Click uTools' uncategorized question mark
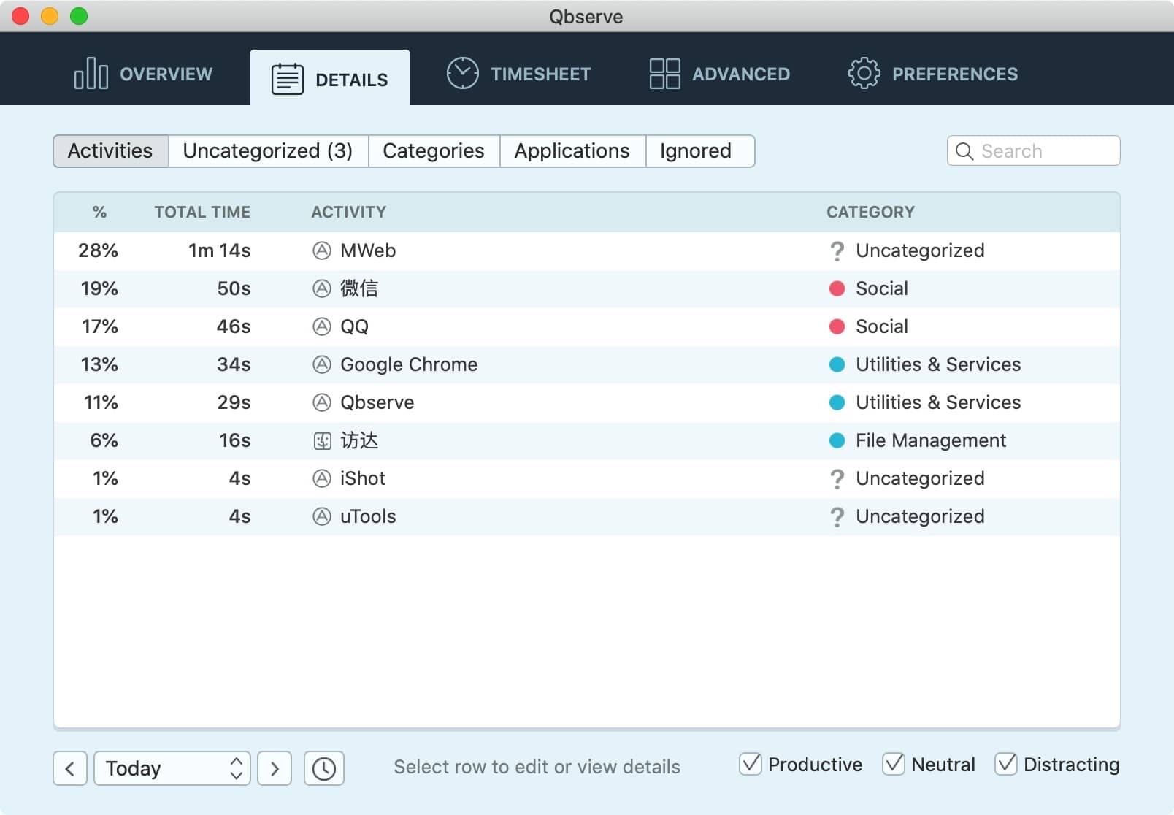The width and height of the screenshot is (1174, 815). pyautogui.click(x=837, y=517)
